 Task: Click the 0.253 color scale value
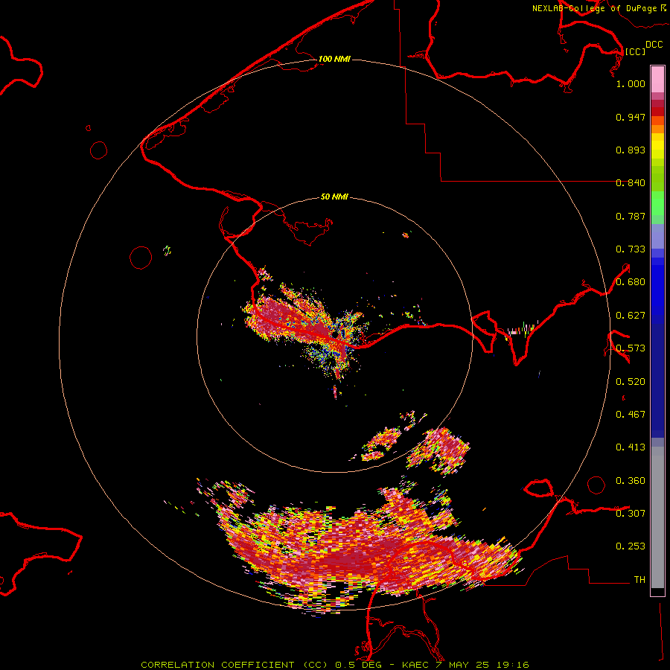pyautogui.click(x=631, y=546)
